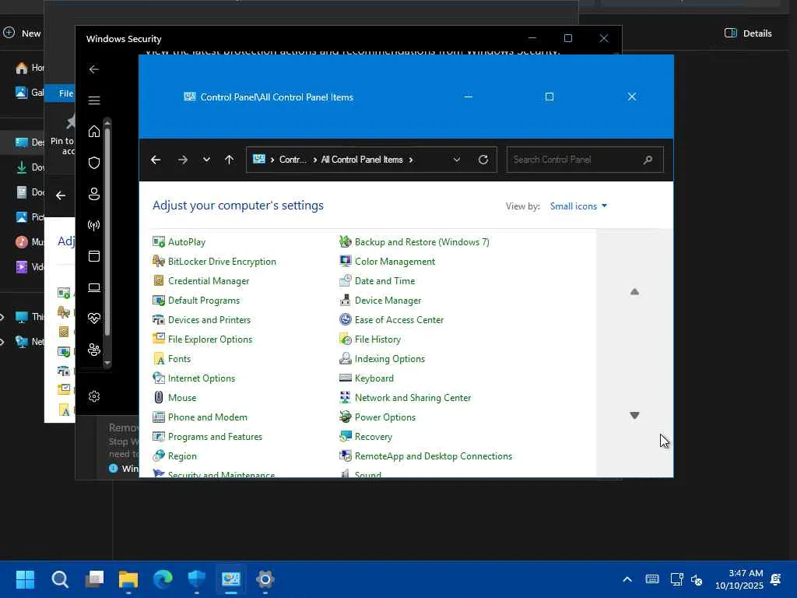
Task: Go up one level in Control Panel
Action: (230, 160)
